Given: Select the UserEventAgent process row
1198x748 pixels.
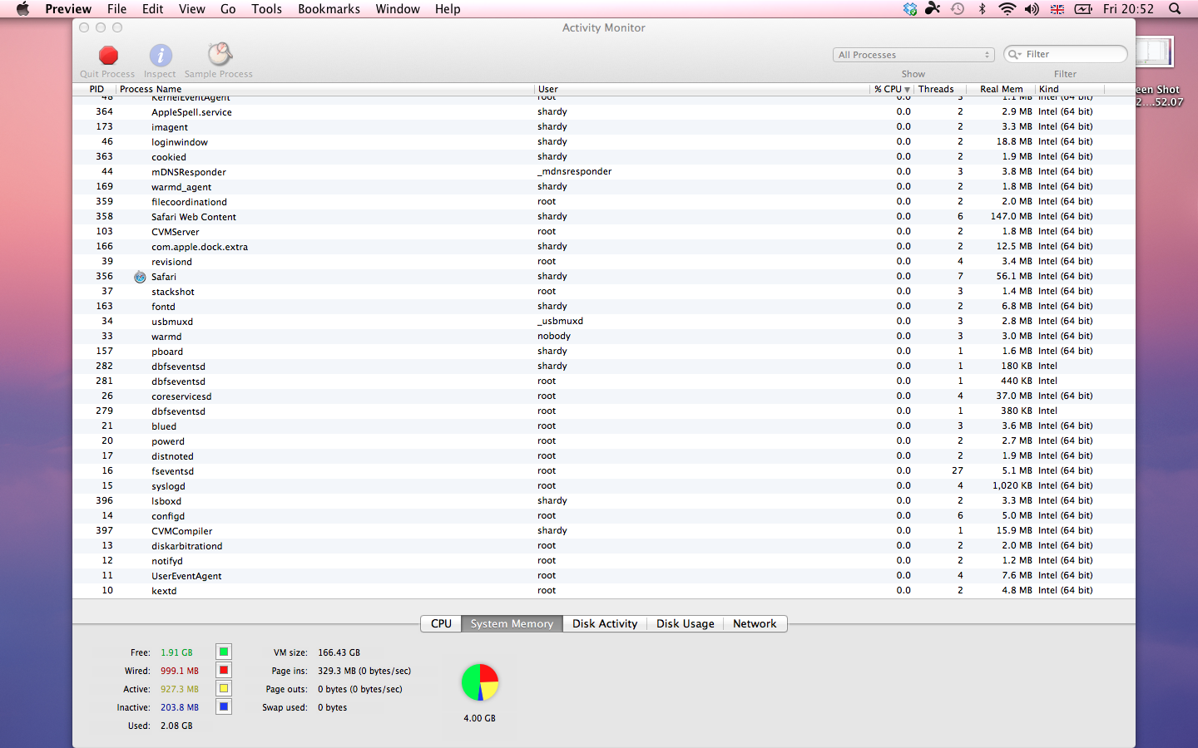Looking at the screenshot, I should pyautogui.click(x=604, y=576).
